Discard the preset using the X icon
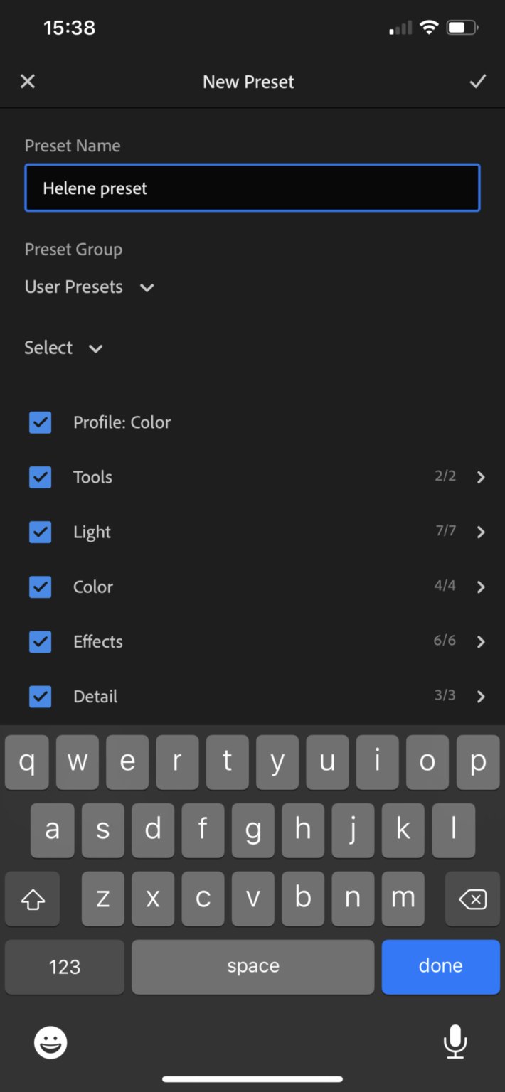This screenshot has width=505, height=1092. (x=27, y=81)
